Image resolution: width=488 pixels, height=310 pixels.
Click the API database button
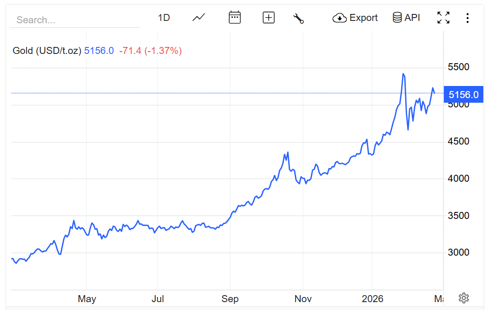(x=406, y=18)
